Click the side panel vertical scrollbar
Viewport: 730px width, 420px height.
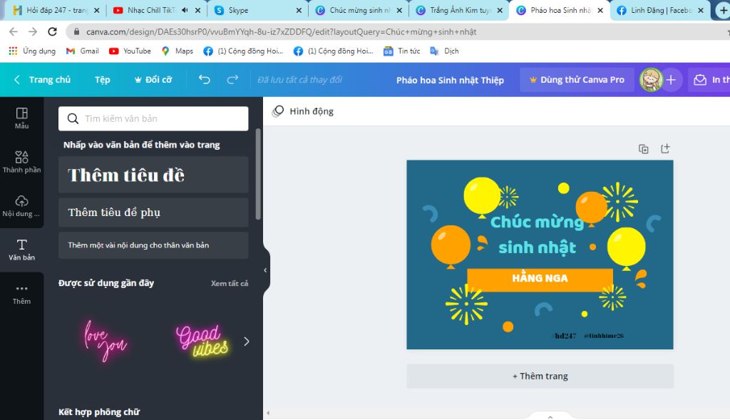[258, 174]
